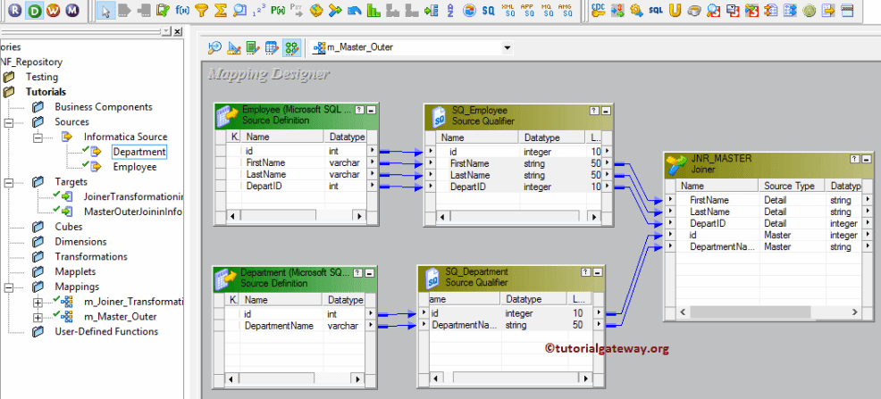The image size is (881, 399).
Task: Open Transformation Developer workspace icon
Action: [253, 47]
